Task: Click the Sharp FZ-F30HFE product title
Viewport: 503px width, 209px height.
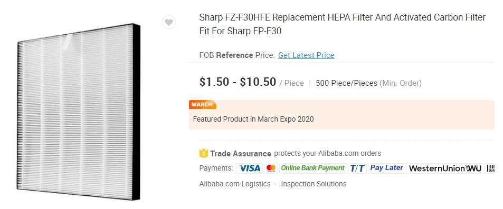Action: pyautogui.click(x=343, y=24)
